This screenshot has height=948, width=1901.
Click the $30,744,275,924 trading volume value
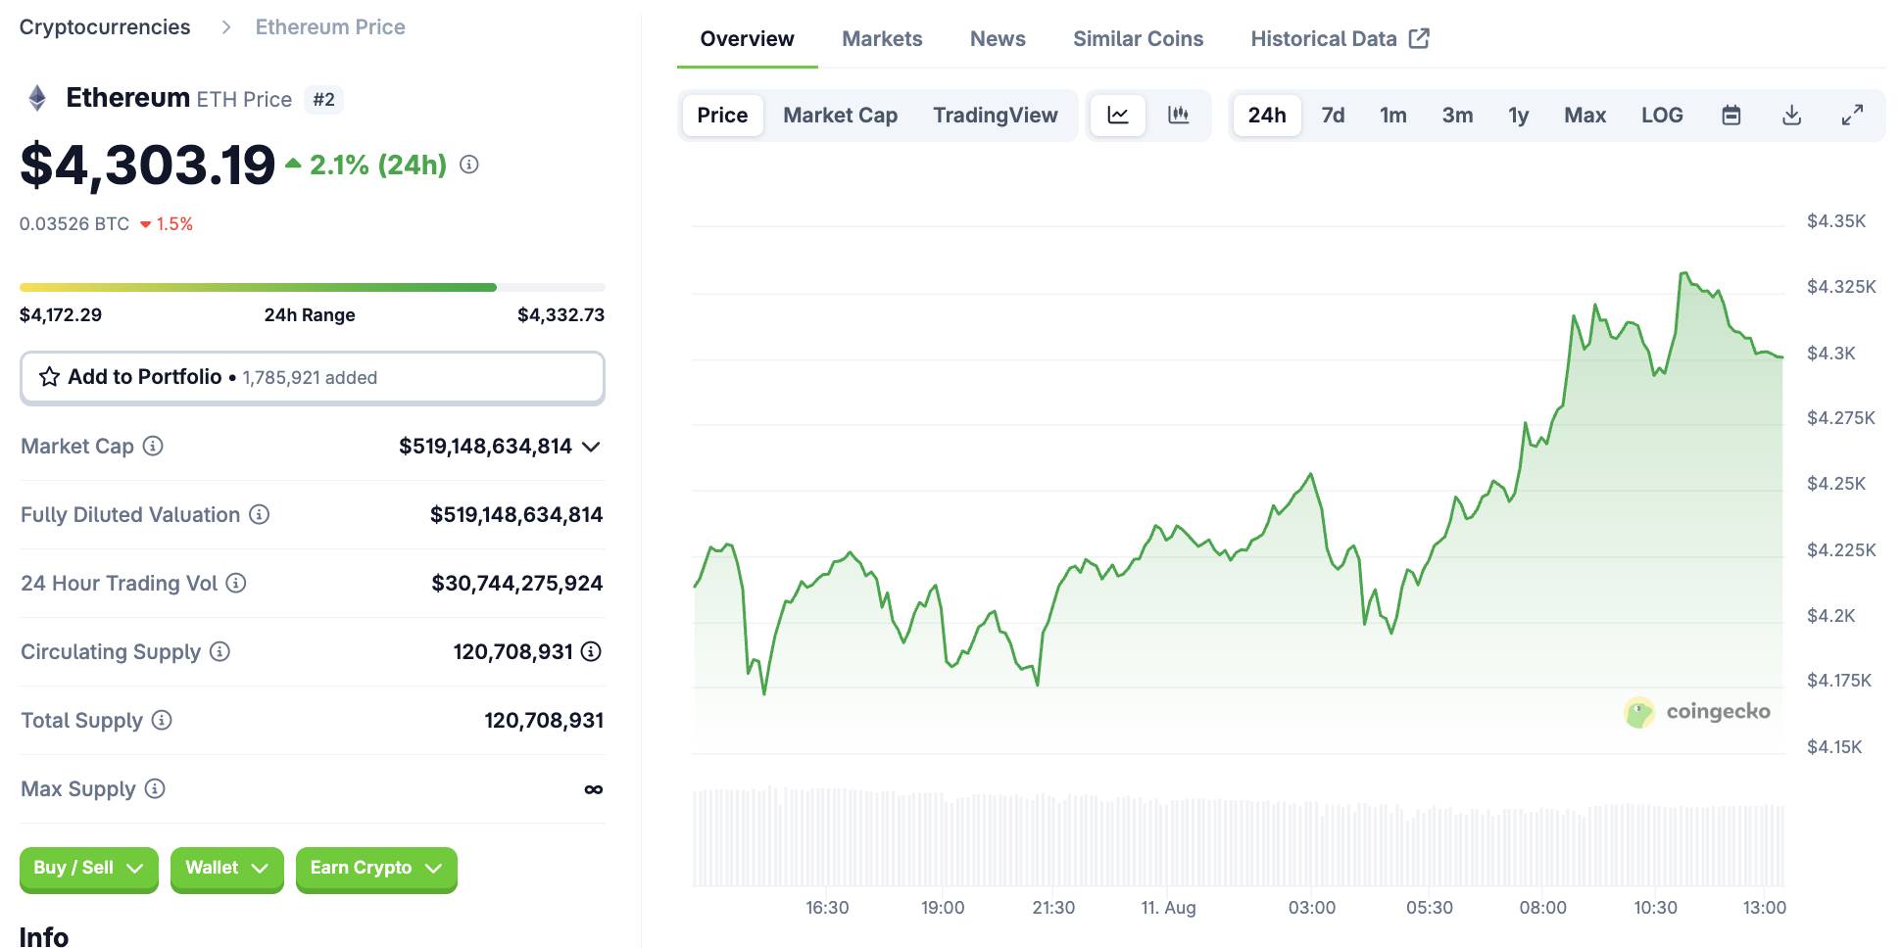517,584
